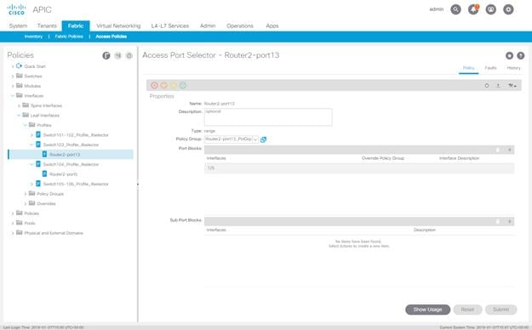
Task: Click the Router2-port5 selector icon
Action: [44, 174]
